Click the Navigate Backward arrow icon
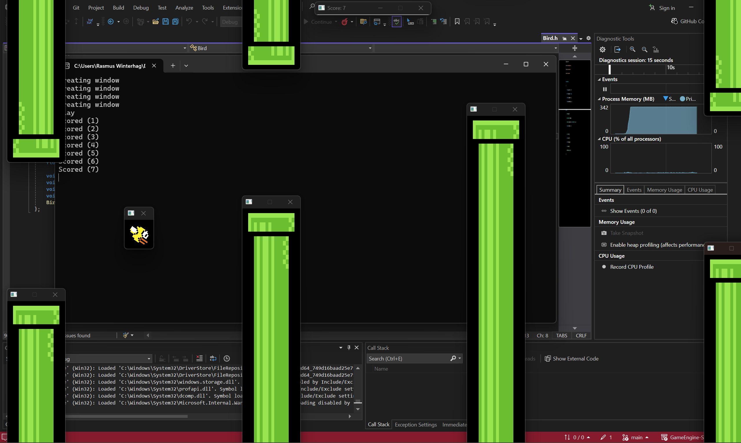Image resolution: width=741 pixels, height=443 pixels. click(111, 21)
